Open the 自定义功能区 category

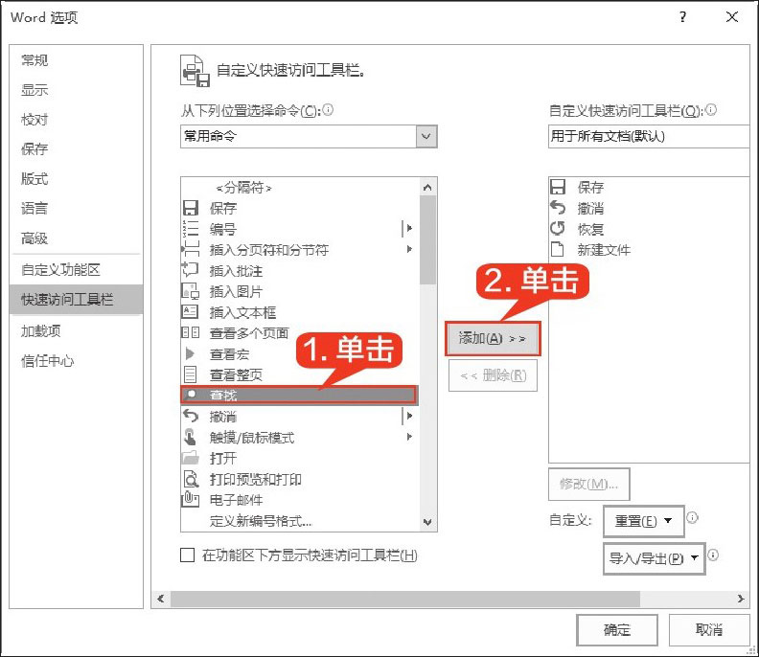coord(60,270)
